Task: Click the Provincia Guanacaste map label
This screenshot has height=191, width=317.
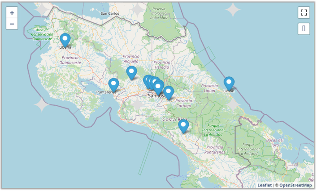Action: coord(71,60)
